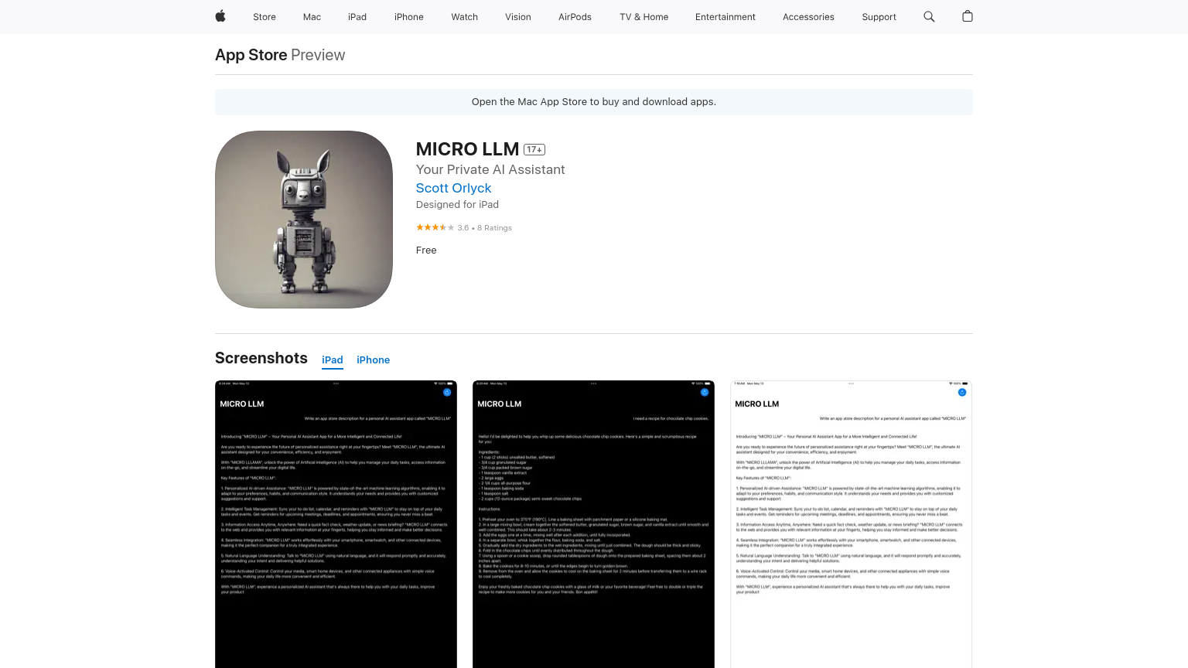Click blue circle button in first screenshot

447,393
